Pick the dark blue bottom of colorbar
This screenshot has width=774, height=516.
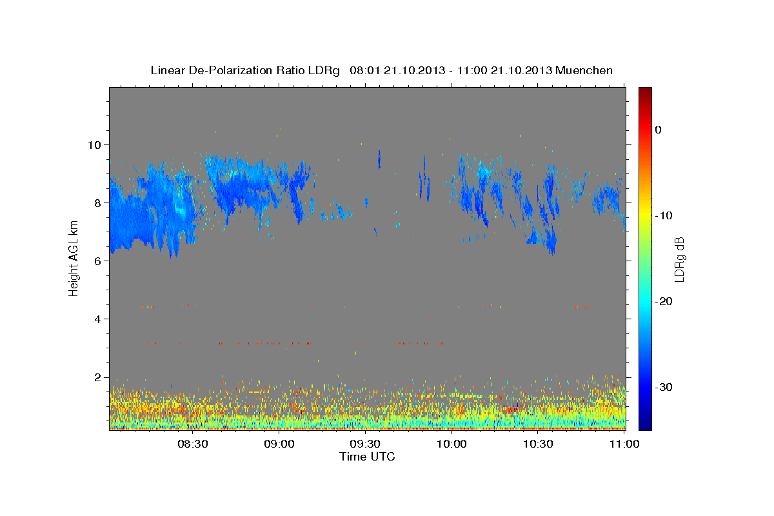pyautogui.click(x=645, y=424)
